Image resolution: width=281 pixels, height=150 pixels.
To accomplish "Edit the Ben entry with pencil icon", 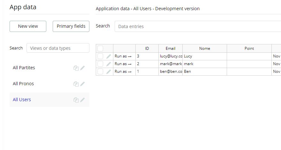I will [x=109, y=71].
